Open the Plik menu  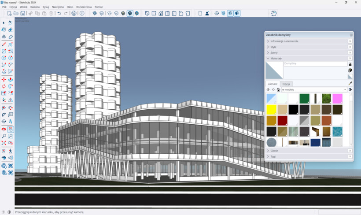tap(4, 7)
